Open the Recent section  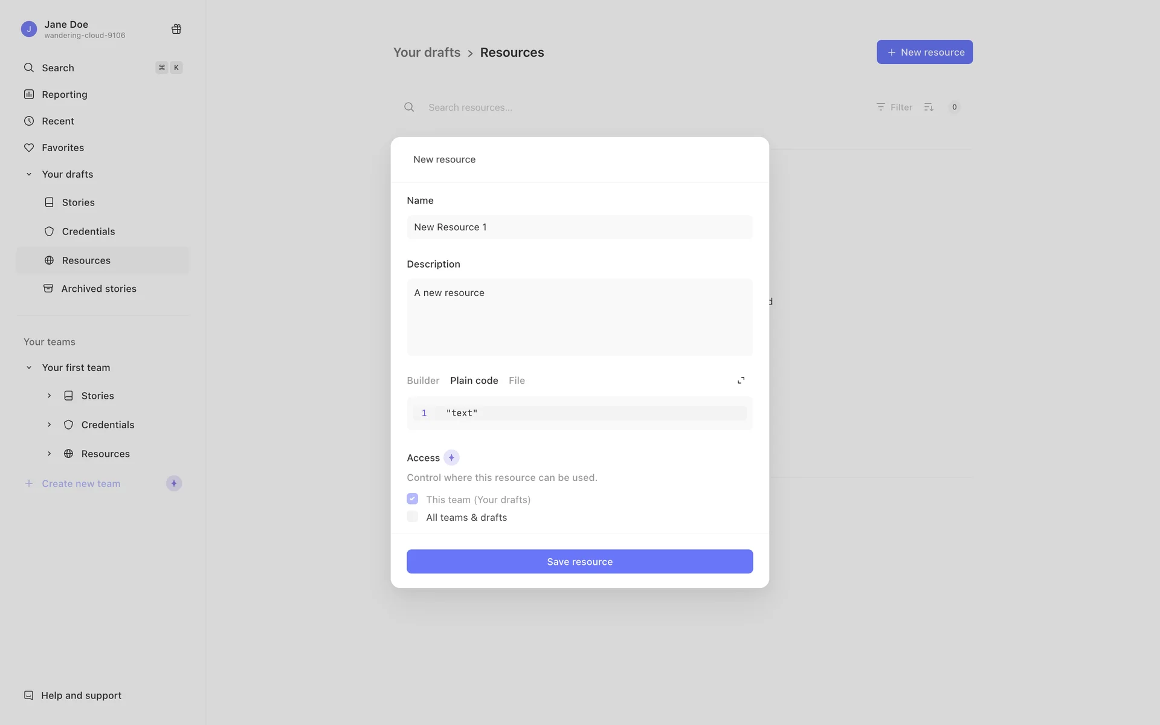tap(57, 121)
